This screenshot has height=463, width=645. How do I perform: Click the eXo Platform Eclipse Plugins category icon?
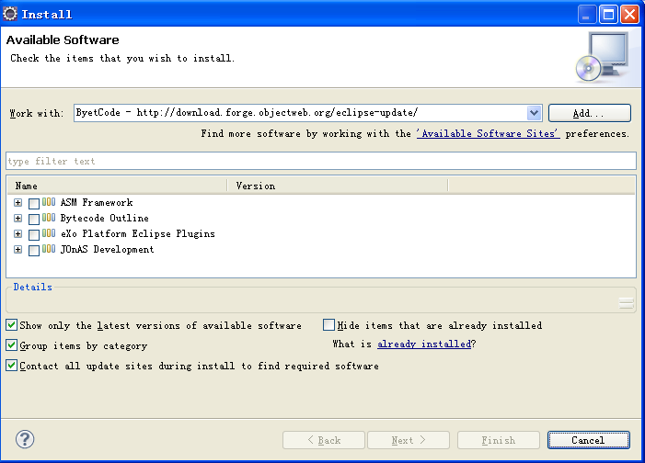click(49, 233)
